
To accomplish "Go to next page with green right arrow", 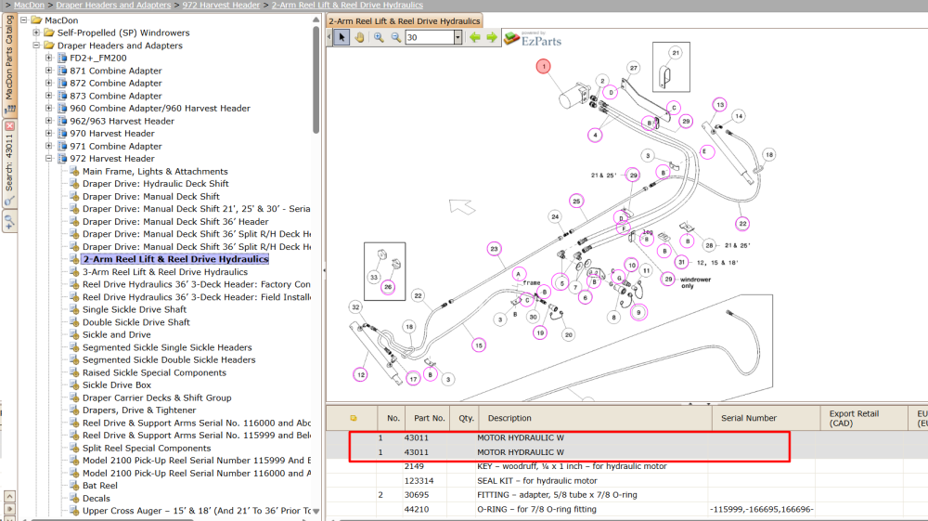I will click(492, 37).
